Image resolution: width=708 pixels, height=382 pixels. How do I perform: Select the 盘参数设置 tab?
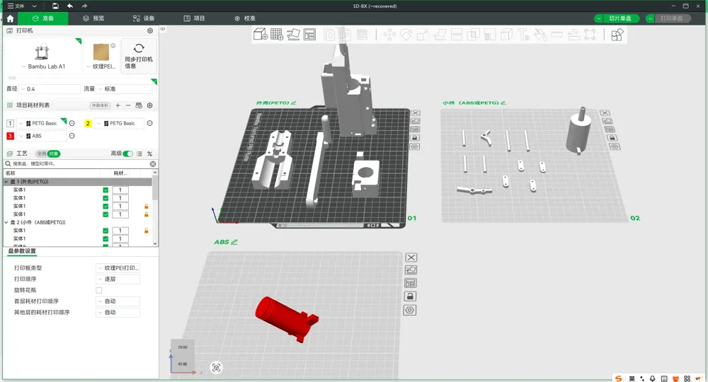(x=22, y=251)
